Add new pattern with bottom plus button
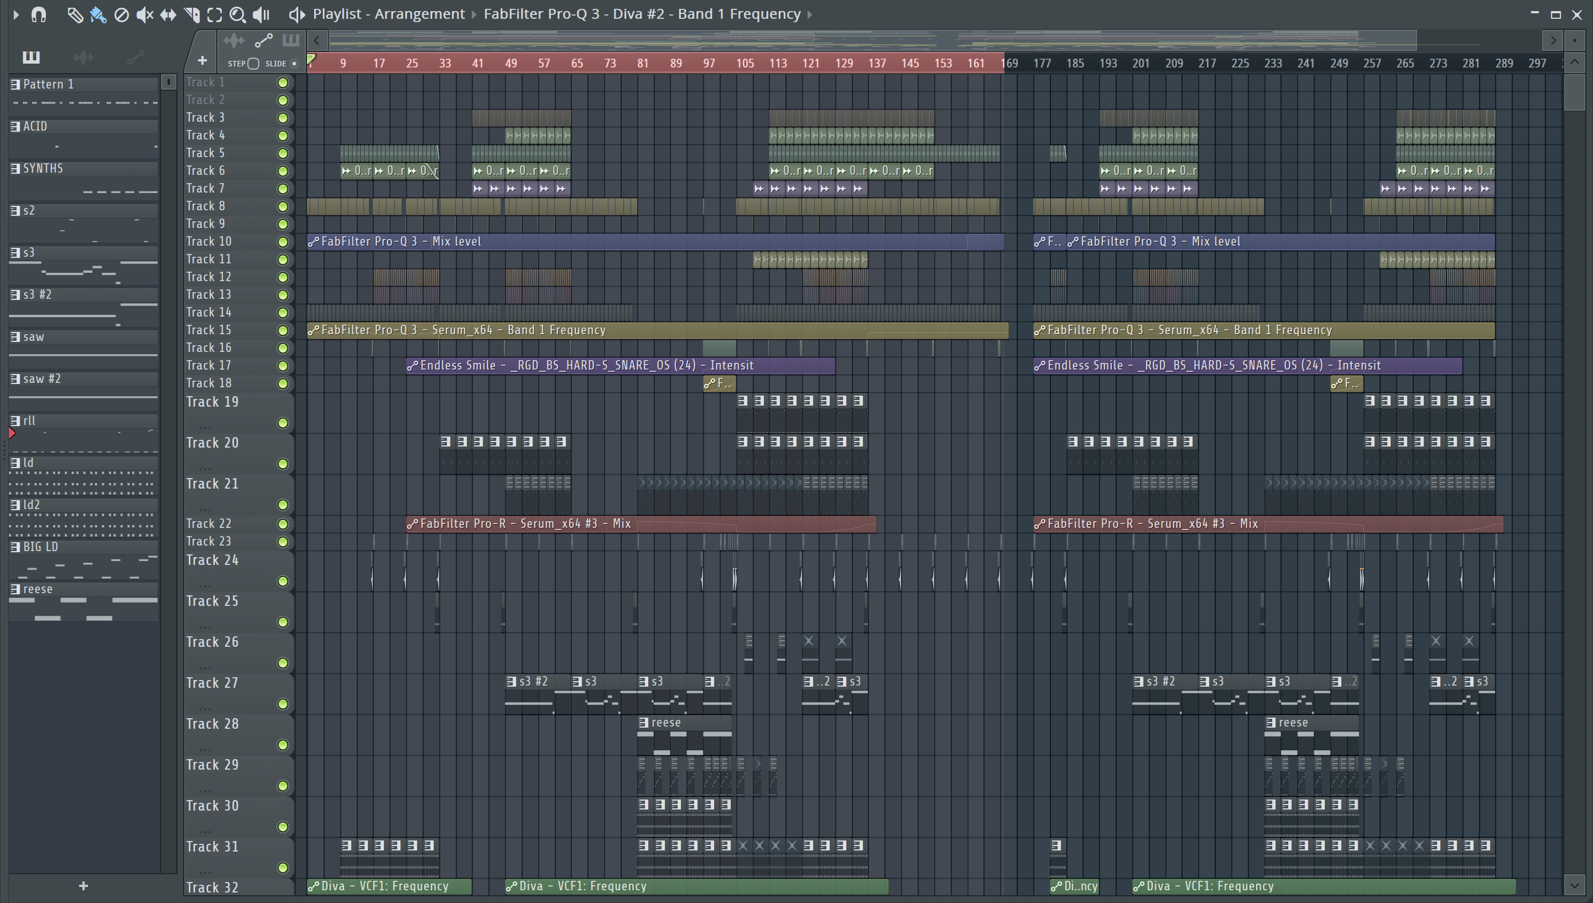 [84, 886]
